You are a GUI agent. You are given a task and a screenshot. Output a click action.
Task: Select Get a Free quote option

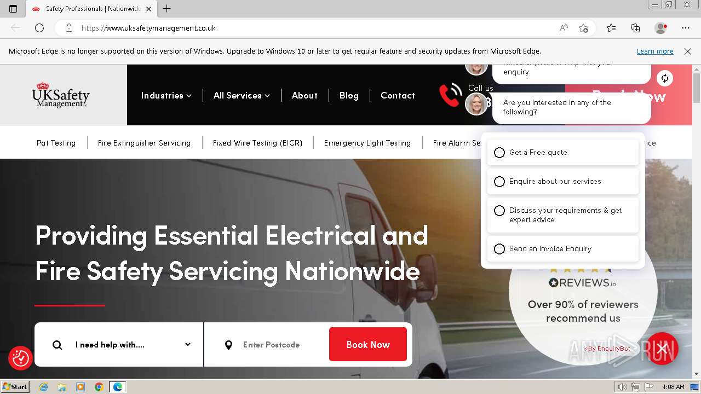point(562,153)
